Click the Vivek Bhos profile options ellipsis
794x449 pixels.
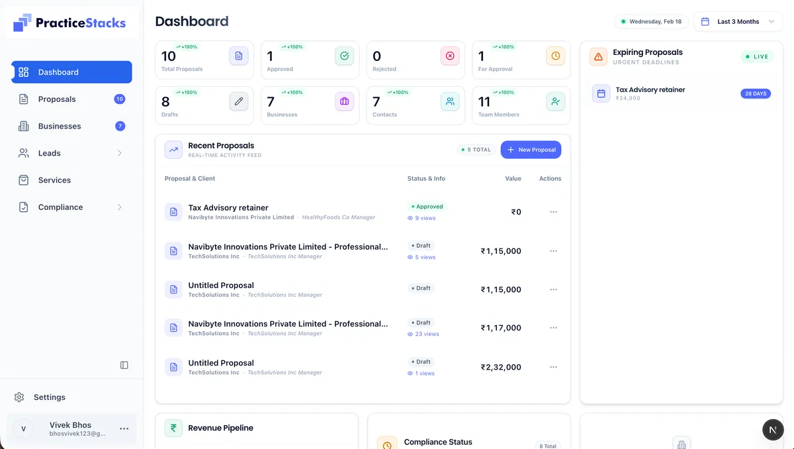point(124,428)
